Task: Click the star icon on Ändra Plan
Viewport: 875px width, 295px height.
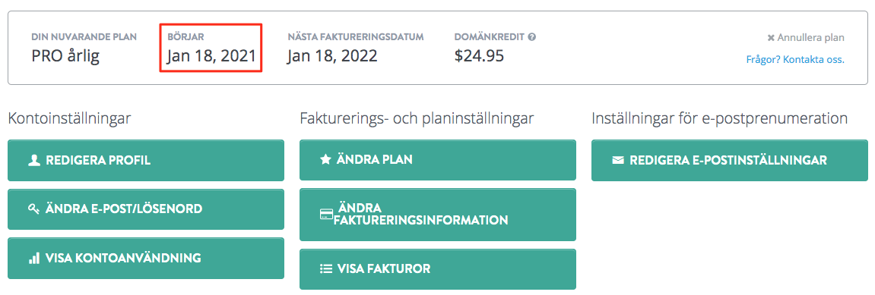Action: [x=325, y=160]
